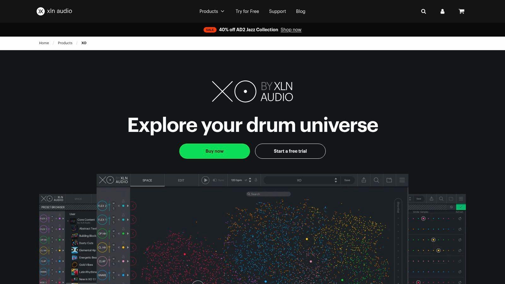Click magnifier icon in center XO toolbar
Screen dimensions: 505x284
(x=377, y=180)
